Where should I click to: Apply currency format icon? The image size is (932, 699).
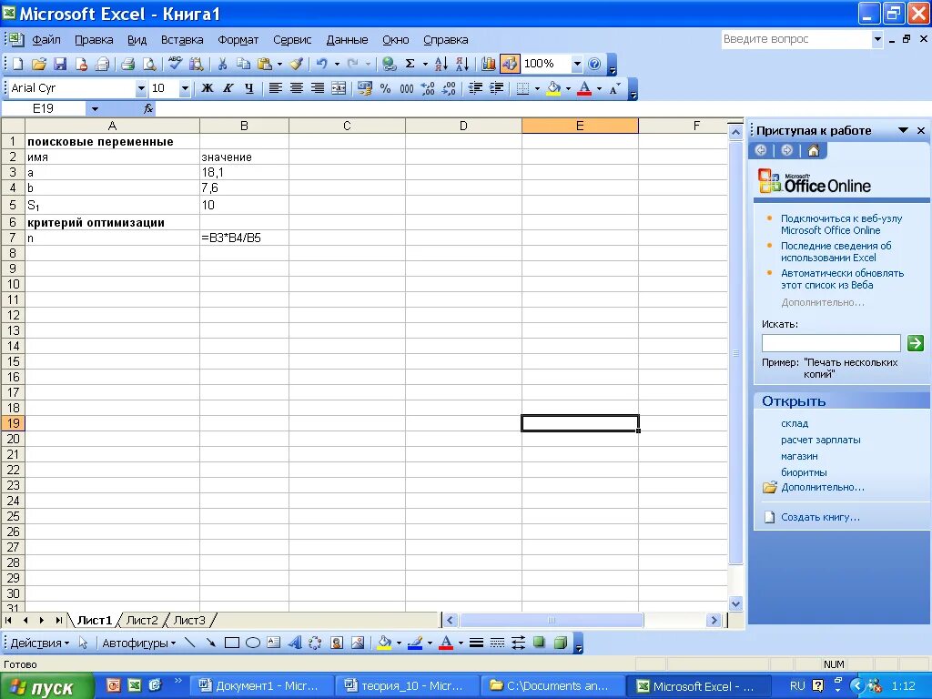[364, 88]
